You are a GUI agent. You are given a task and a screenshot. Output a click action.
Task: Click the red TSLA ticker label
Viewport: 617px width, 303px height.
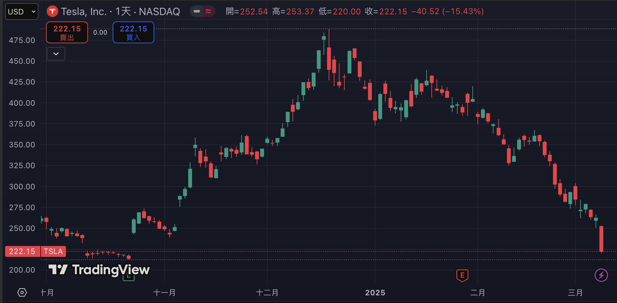pyautogui.click(x=53, y=251)
